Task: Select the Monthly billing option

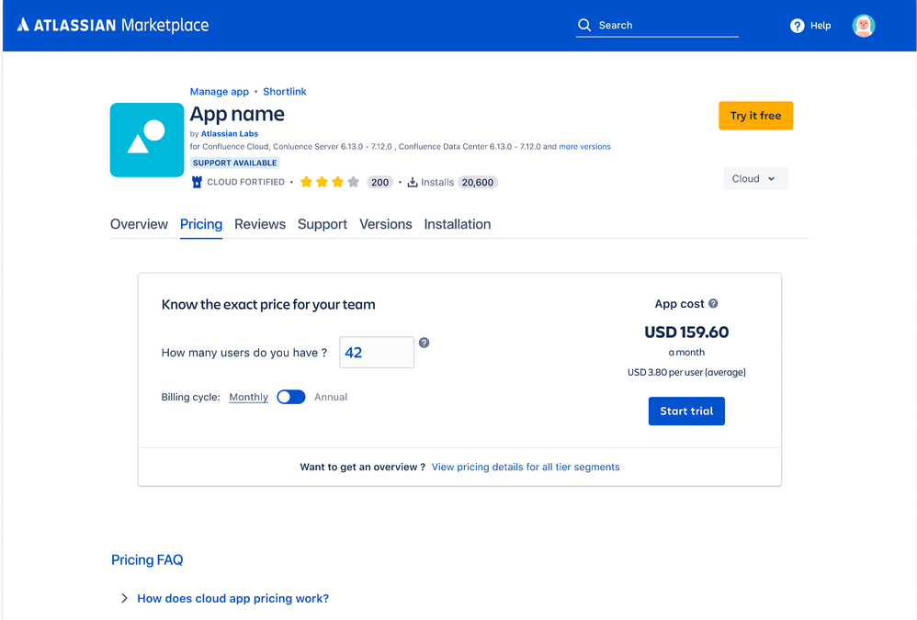Action: pyautogui.click(x=249, y=398)
